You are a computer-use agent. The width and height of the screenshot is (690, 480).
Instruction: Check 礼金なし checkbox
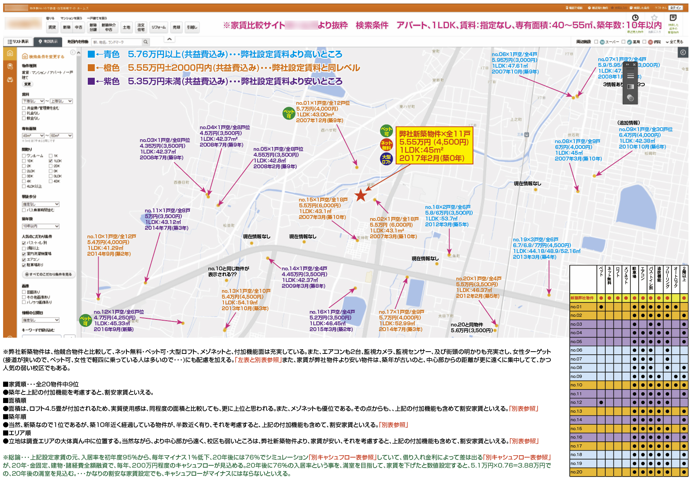(24, 113)
